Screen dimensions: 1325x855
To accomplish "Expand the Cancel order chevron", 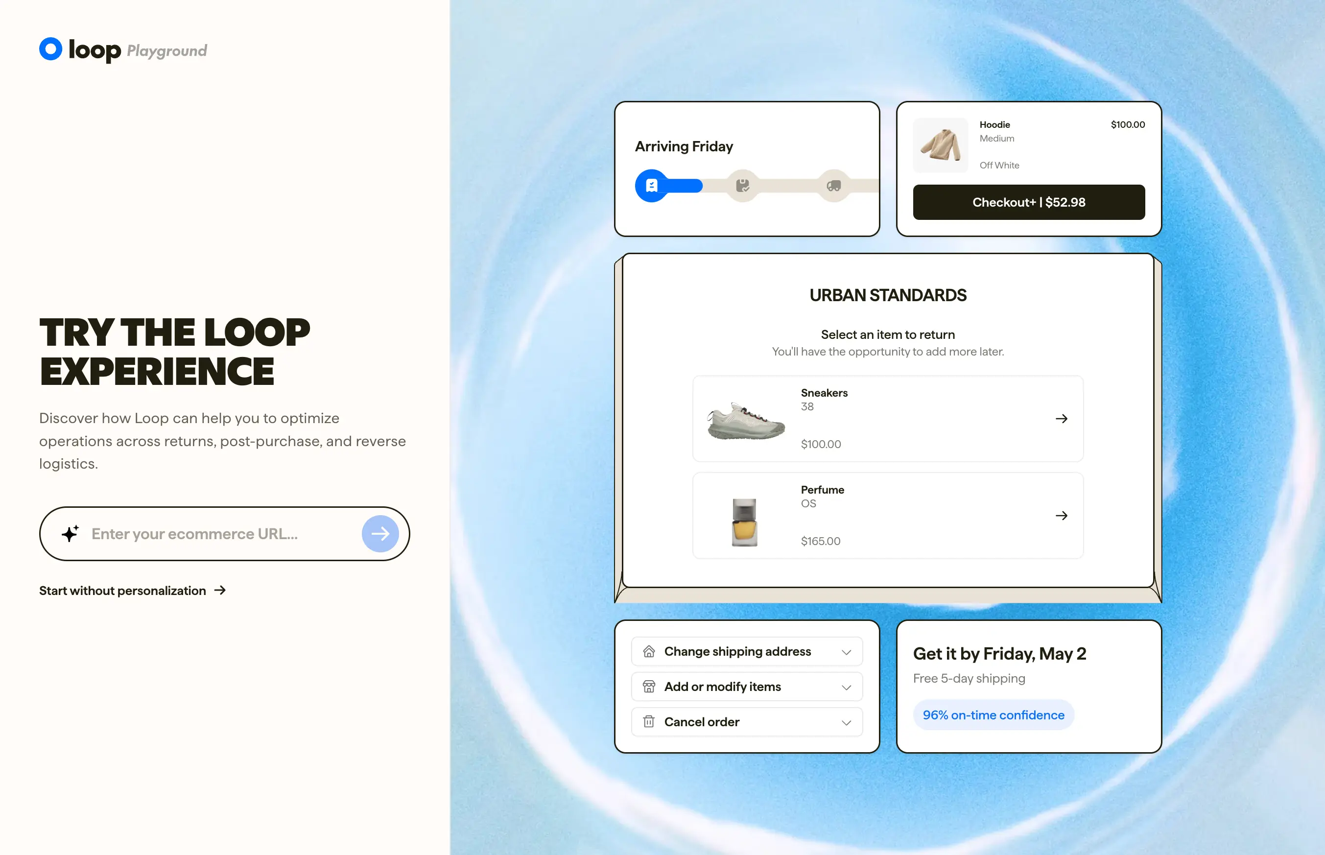I will pos(846,722).
